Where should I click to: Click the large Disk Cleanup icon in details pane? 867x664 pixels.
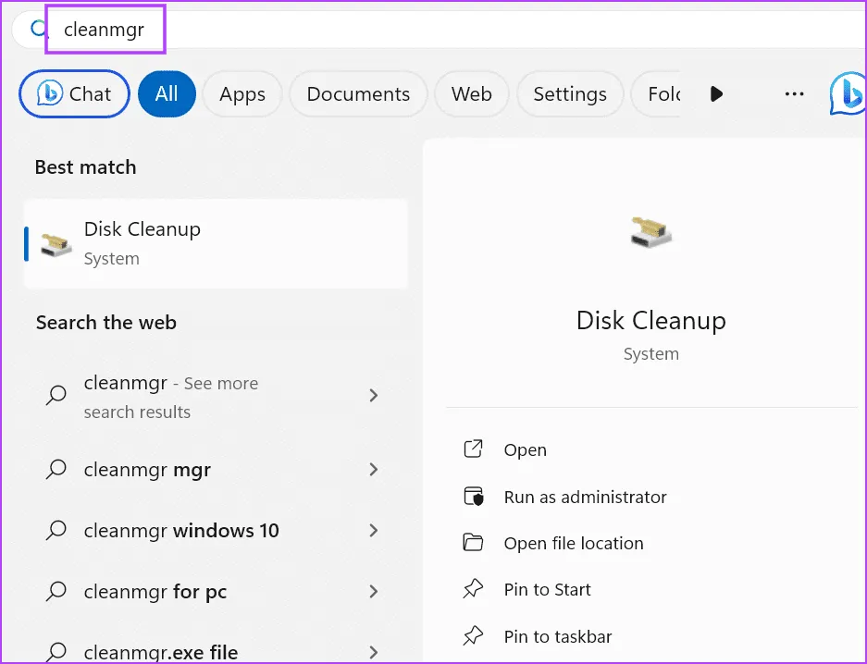click(650, 231)
